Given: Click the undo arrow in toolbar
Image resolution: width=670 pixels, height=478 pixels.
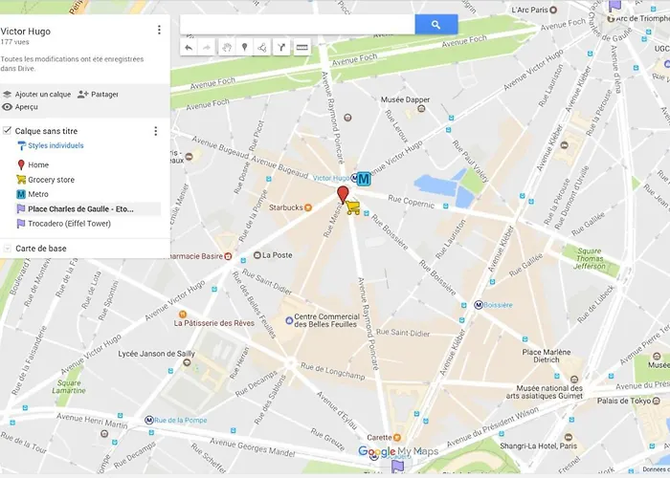Looking at the screenshot, I should (189, 48).
